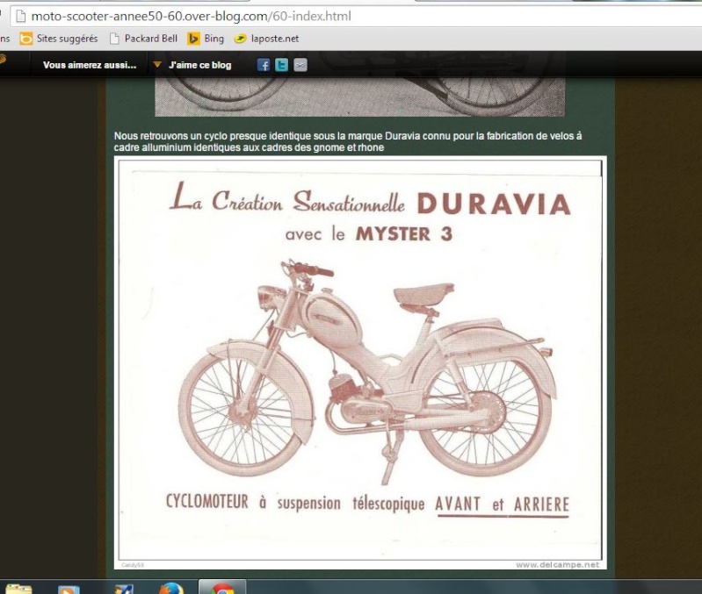Click the Packard Bell page icon

coord(114,39)
